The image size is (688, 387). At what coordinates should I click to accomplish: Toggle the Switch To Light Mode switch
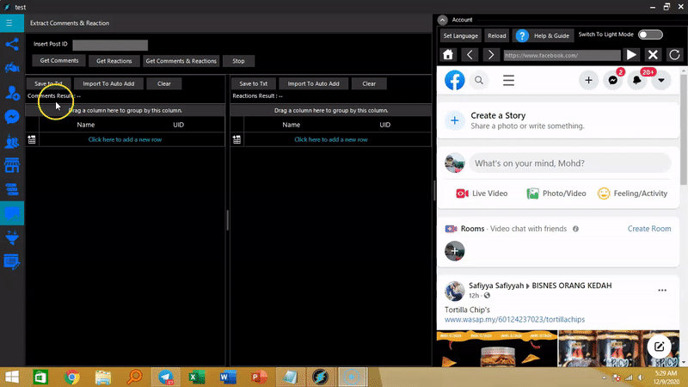point(649,34)
